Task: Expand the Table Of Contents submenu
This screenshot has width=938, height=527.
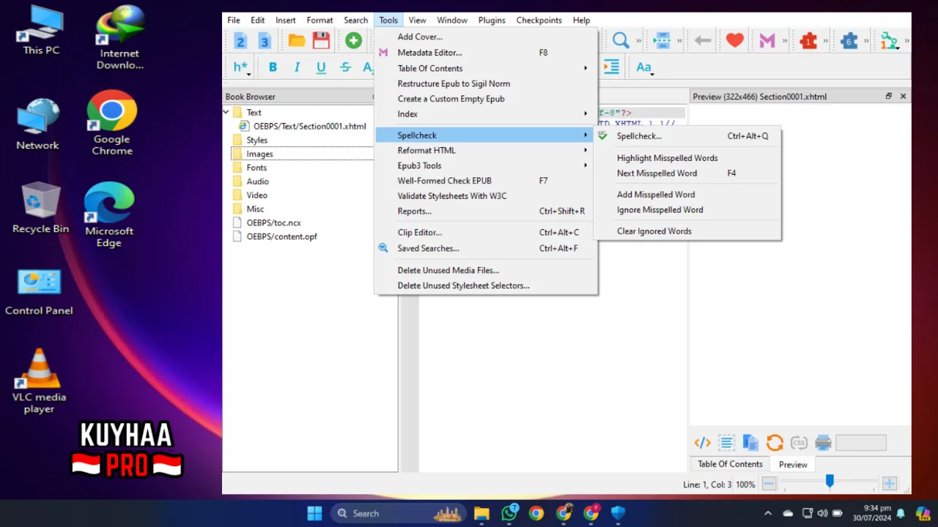Action: click(x=486, y=68)
